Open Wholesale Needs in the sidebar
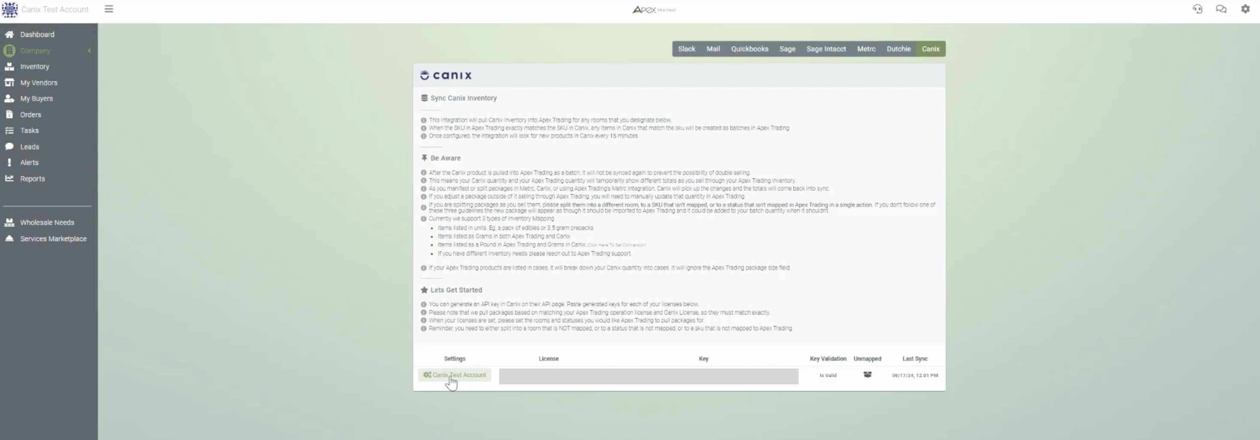 [47, 222]
